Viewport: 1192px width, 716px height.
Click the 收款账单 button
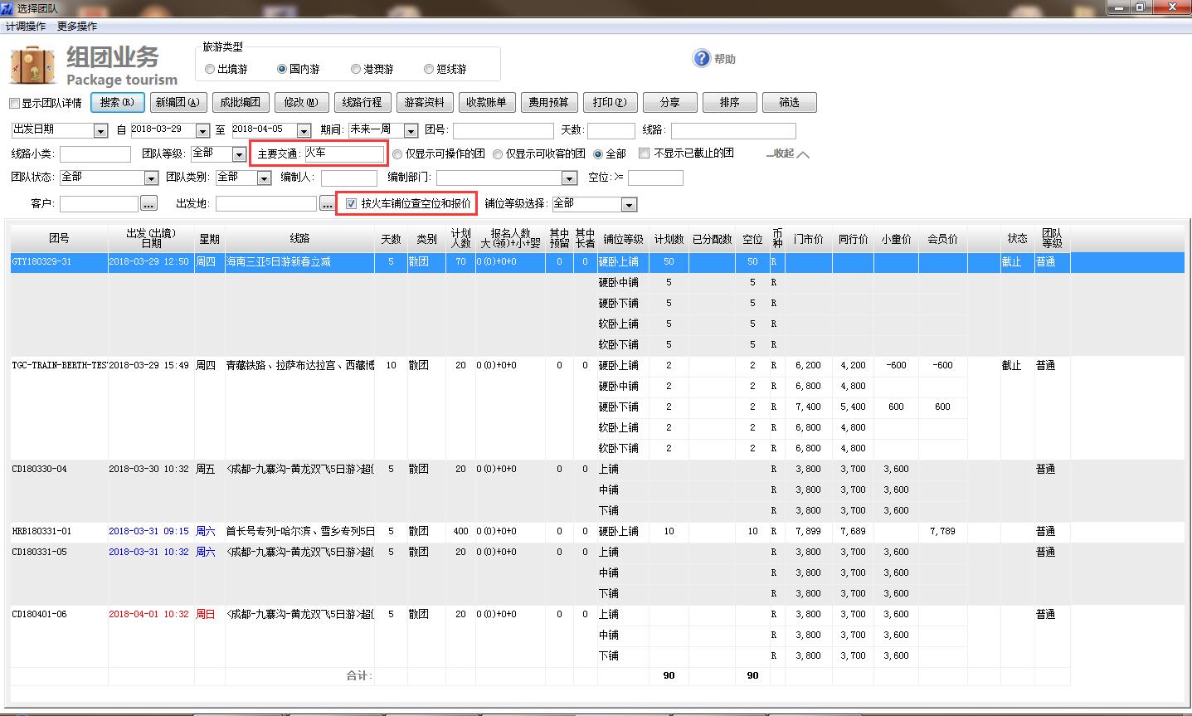tap(486, 102)
